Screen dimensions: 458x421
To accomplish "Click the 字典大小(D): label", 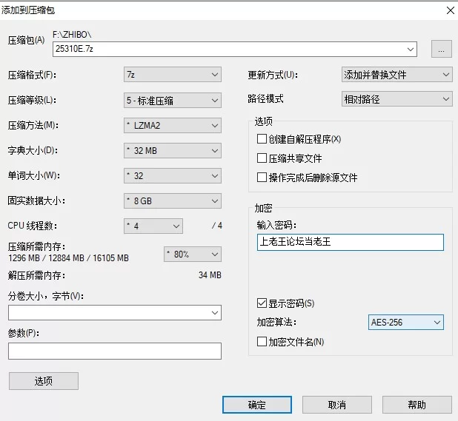I will coord(33,150).
